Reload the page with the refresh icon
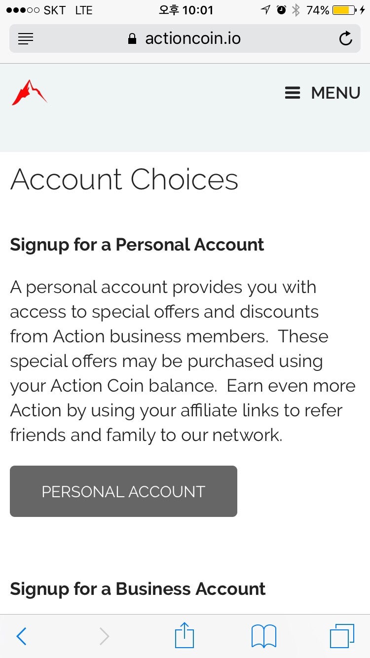370x658 pixels. (x=346, y=38)
